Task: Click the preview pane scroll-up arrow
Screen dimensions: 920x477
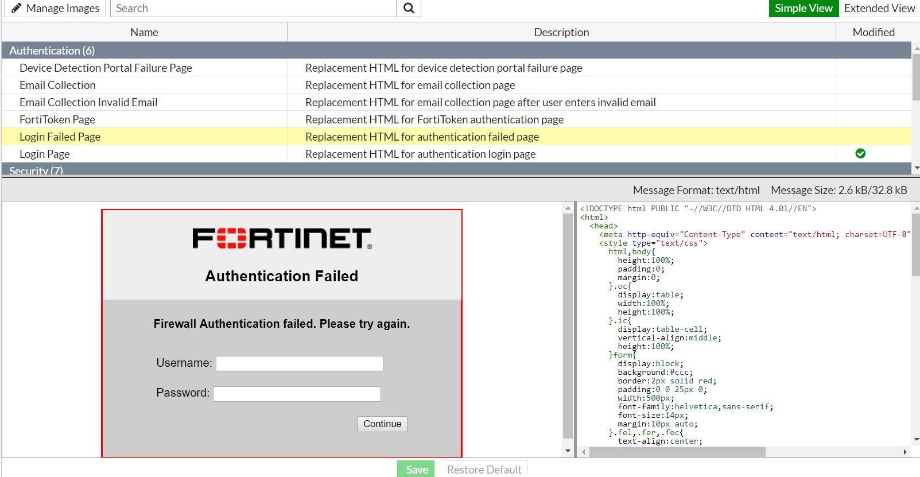Action: click(568, 208)
